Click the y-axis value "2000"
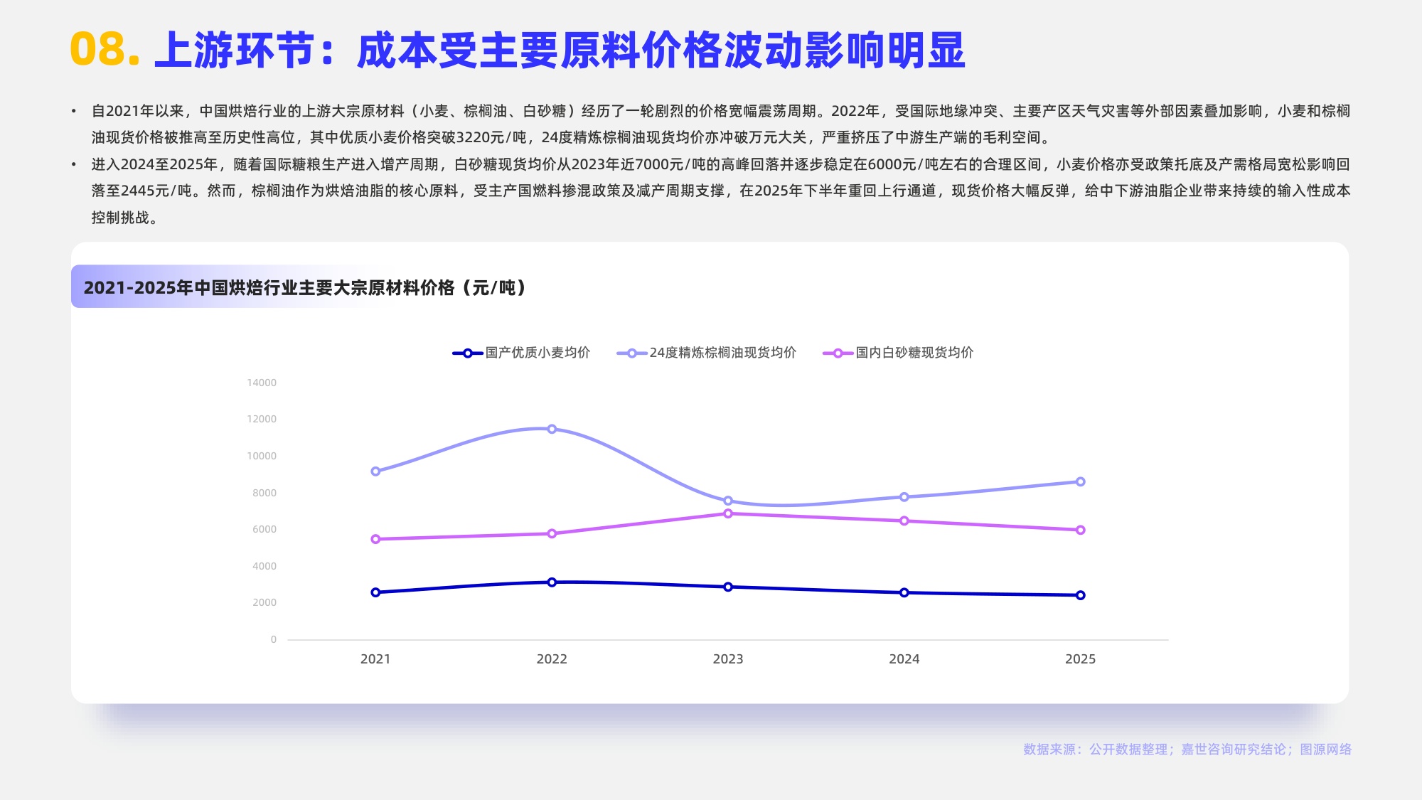Screen dimensions: 1422x800 point(264,602)
